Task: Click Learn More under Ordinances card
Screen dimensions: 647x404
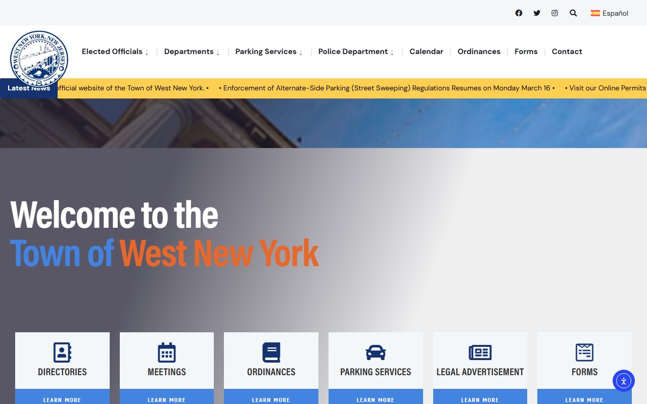Action: click(x=271, y=397)
